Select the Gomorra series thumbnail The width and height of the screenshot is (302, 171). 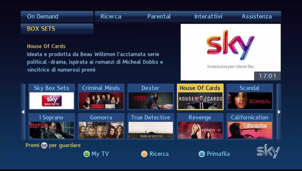tap(101, 126)
